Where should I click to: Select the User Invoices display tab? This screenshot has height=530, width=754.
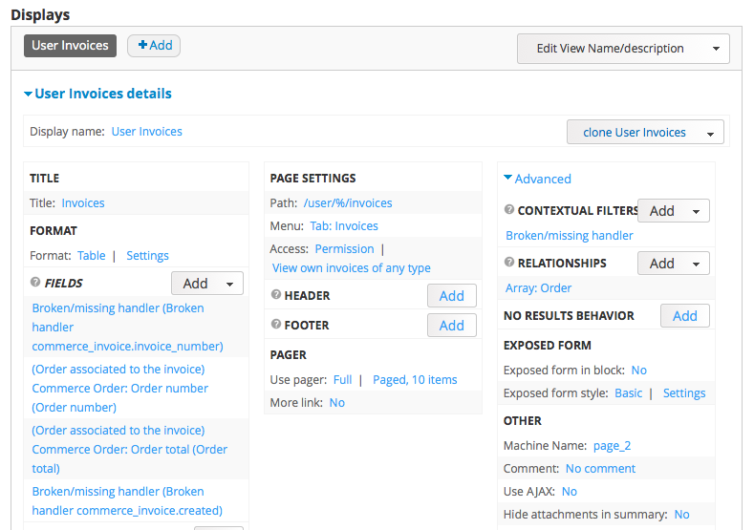[x=70, y=45]
